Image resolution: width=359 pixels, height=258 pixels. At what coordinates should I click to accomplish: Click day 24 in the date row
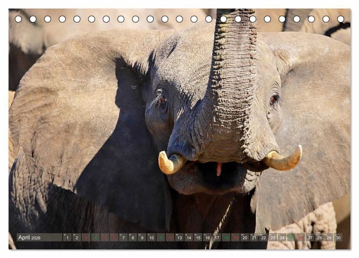point(282,237)
